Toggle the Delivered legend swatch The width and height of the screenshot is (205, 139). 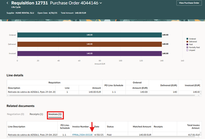(x=187, y=41)
